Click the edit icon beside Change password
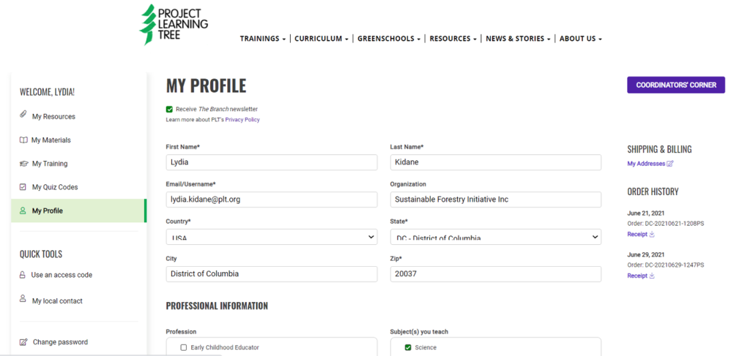Image resolution: width=750 pixels, height=356 pixels. [x=23, y=342]
